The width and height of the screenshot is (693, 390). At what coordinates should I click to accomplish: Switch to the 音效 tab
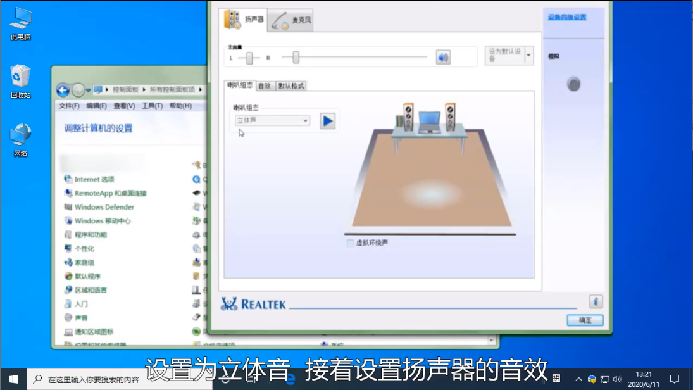pyautogui.click(x=265, y=85)
